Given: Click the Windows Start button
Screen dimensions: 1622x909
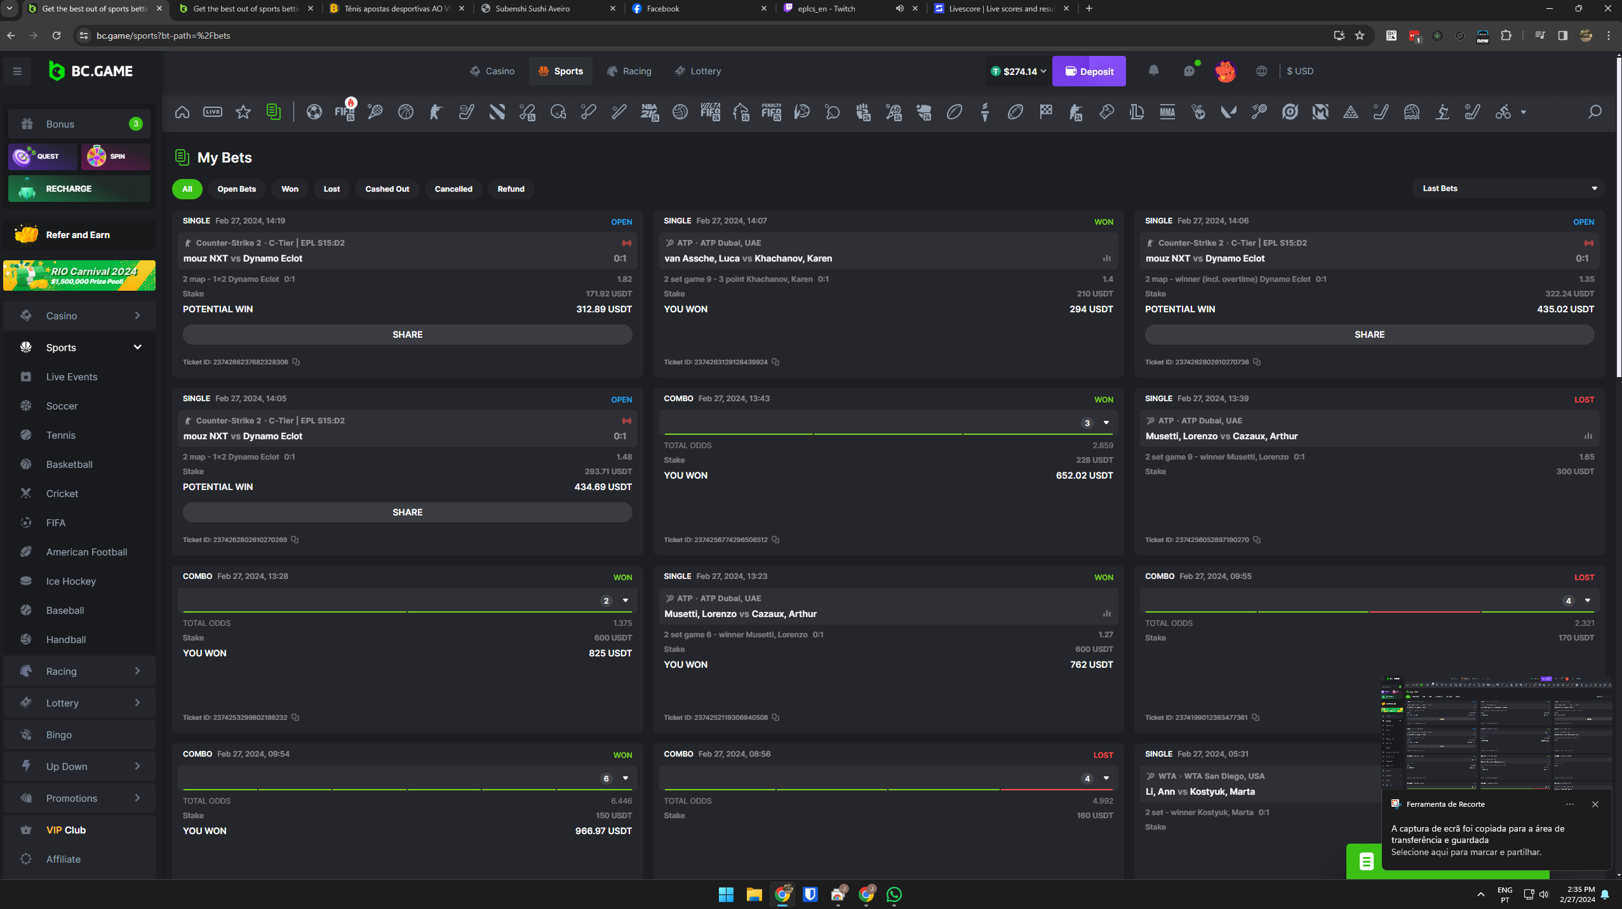Looking at the screenshot, I should 726,894.
